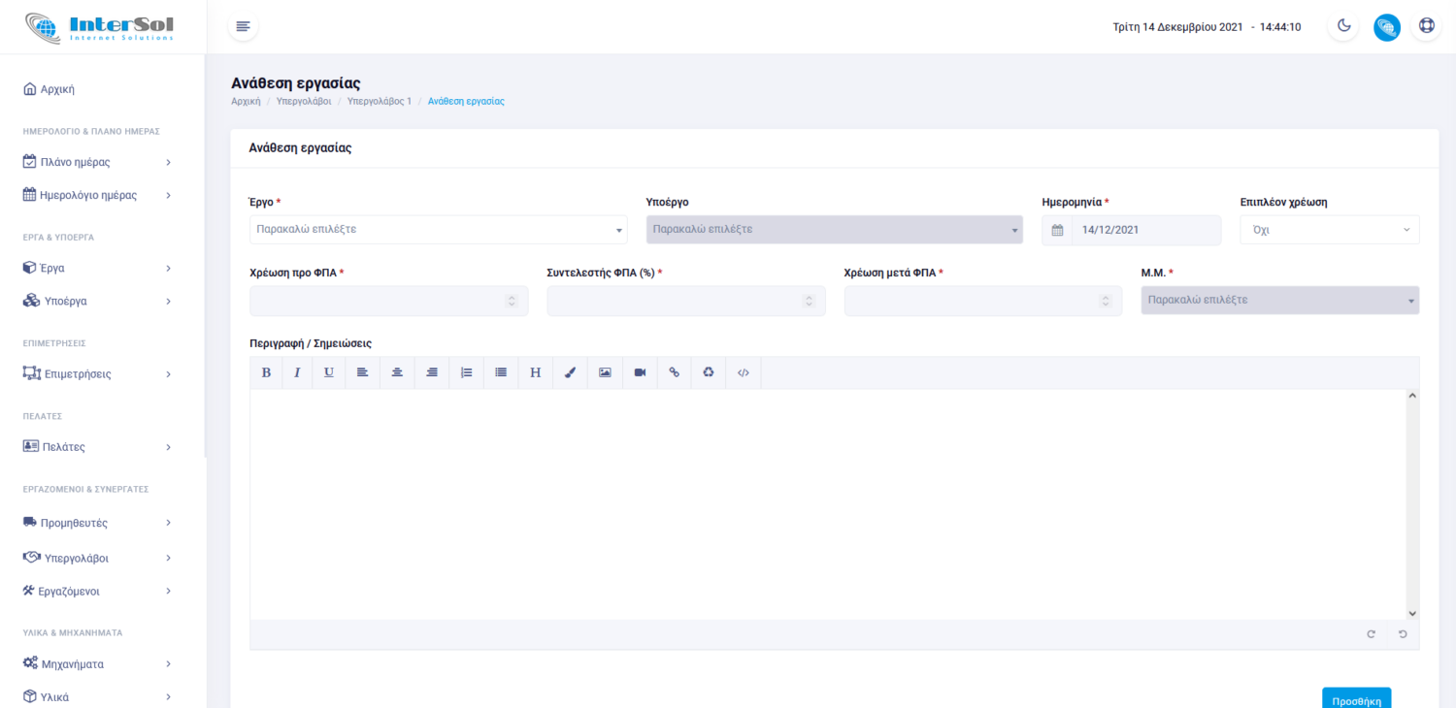Click the Ημερομηνία date input field
Screen dimensions: 1456x708
coord(1144,230)
